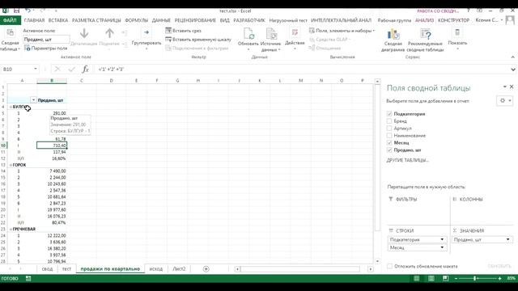
Task: Open Подкатегория field dropdown in СТРОКИ
Action: pos(442,239)
